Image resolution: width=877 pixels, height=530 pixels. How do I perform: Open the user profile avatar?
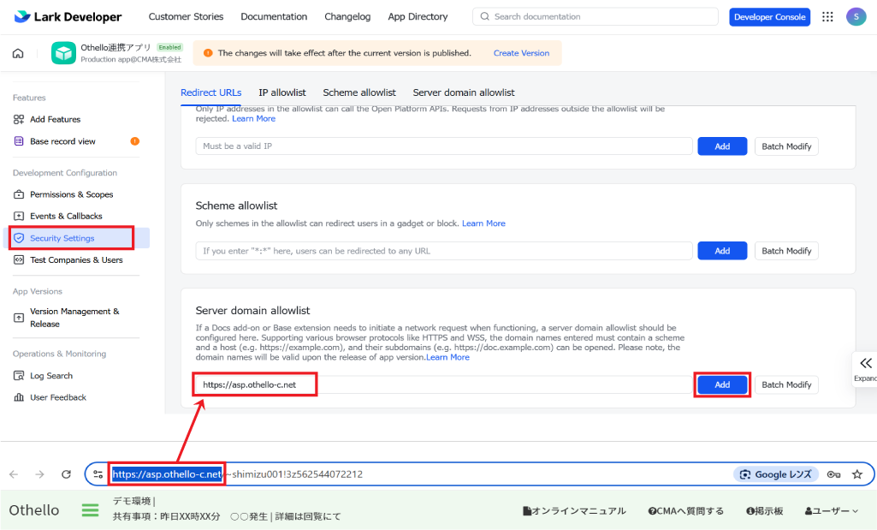pos(856,17)
